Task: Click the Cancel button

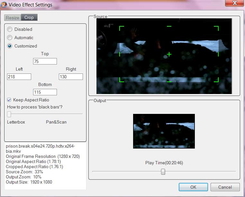Action: tap(225, 187)
